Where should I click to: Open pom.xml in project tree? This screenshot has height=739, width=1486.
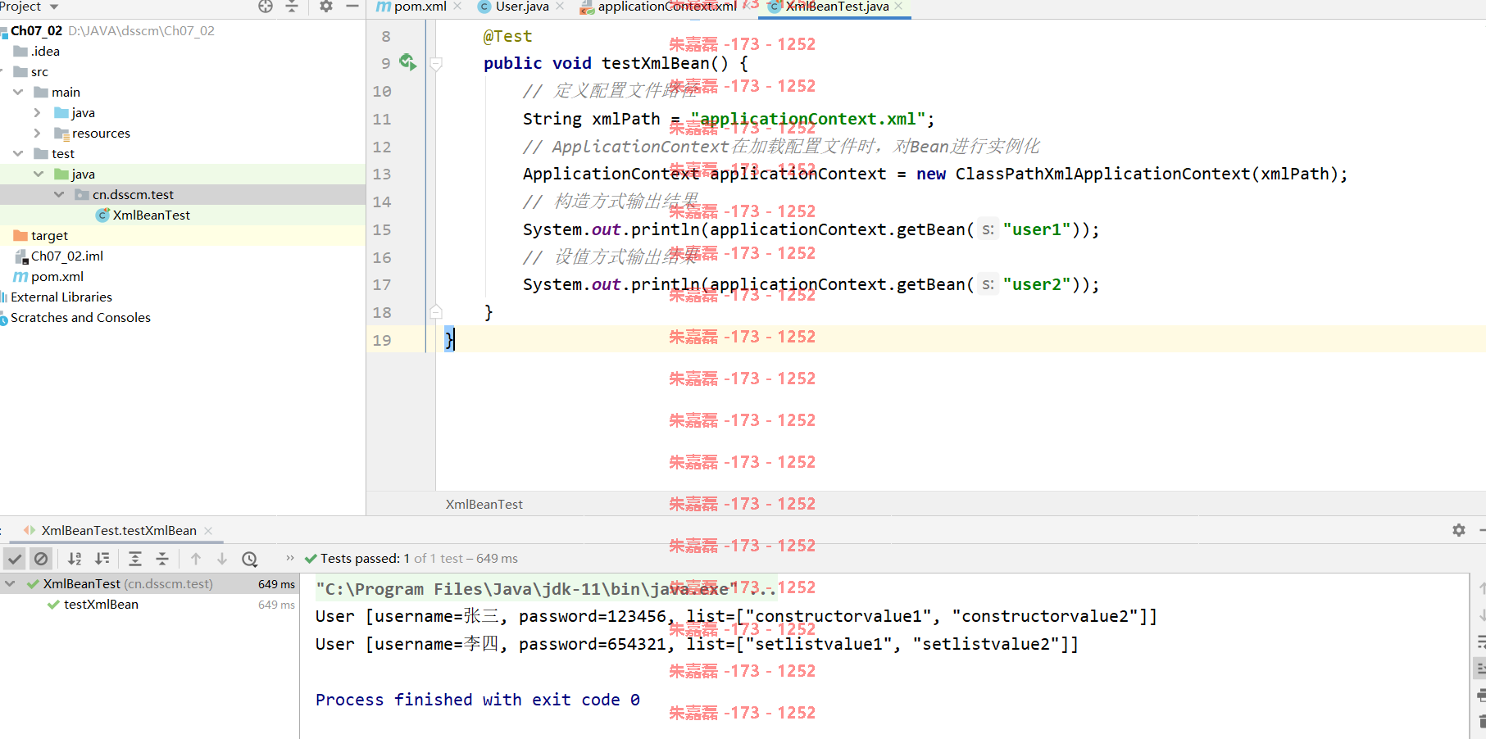(x=57, y=276)
